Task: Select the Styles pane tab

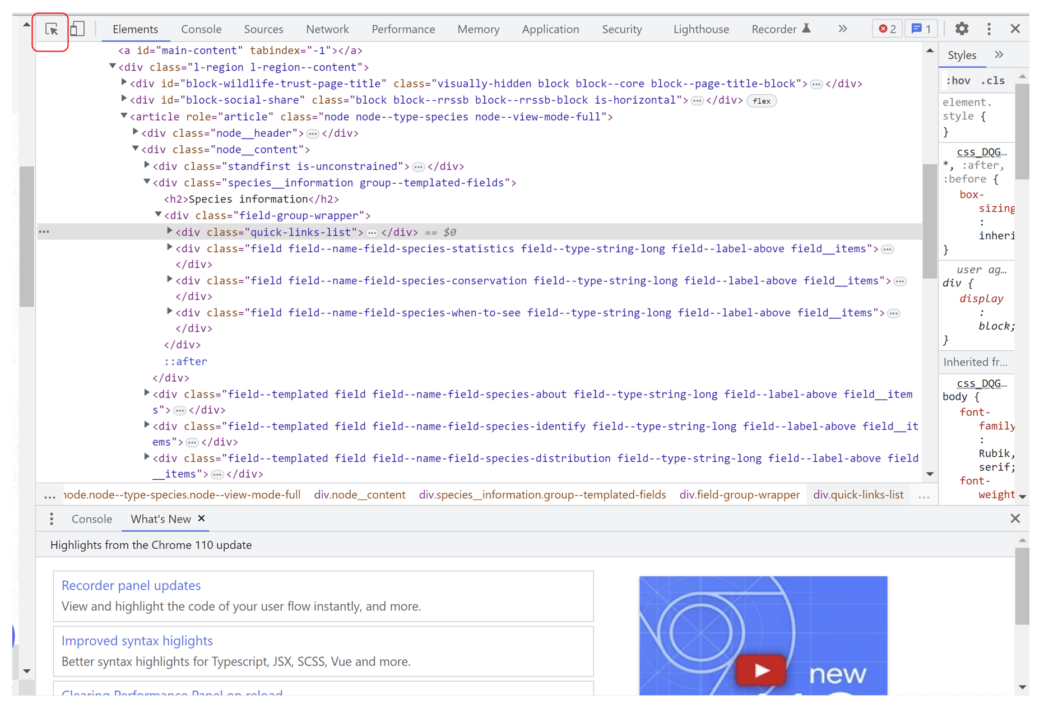Action: (962, 55)
